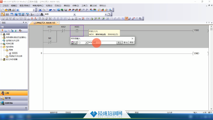
Task: Delete horizontal line red X icon
Action: tap(32, 19)
